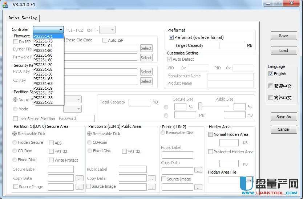This screenshot has height=199, width=303.
Task: Toggle the Preformat low level format checkbox
Action: (171, 37)
